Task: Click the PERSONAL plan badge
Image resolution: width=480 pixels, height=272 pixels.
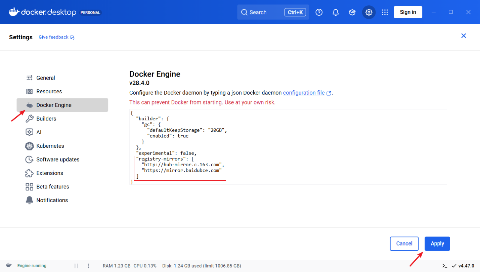Action: [x=90, y=13]
